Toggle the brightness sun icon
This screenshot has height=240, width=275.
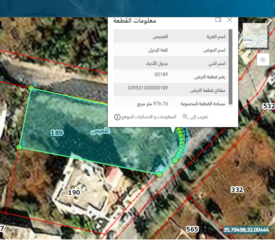[x=263, y=60]
